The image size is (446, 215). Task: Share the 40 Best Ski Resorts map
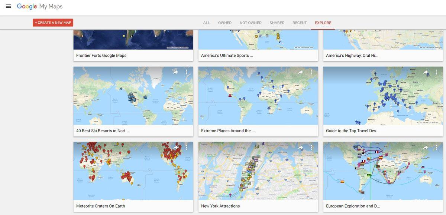point(175,72)
